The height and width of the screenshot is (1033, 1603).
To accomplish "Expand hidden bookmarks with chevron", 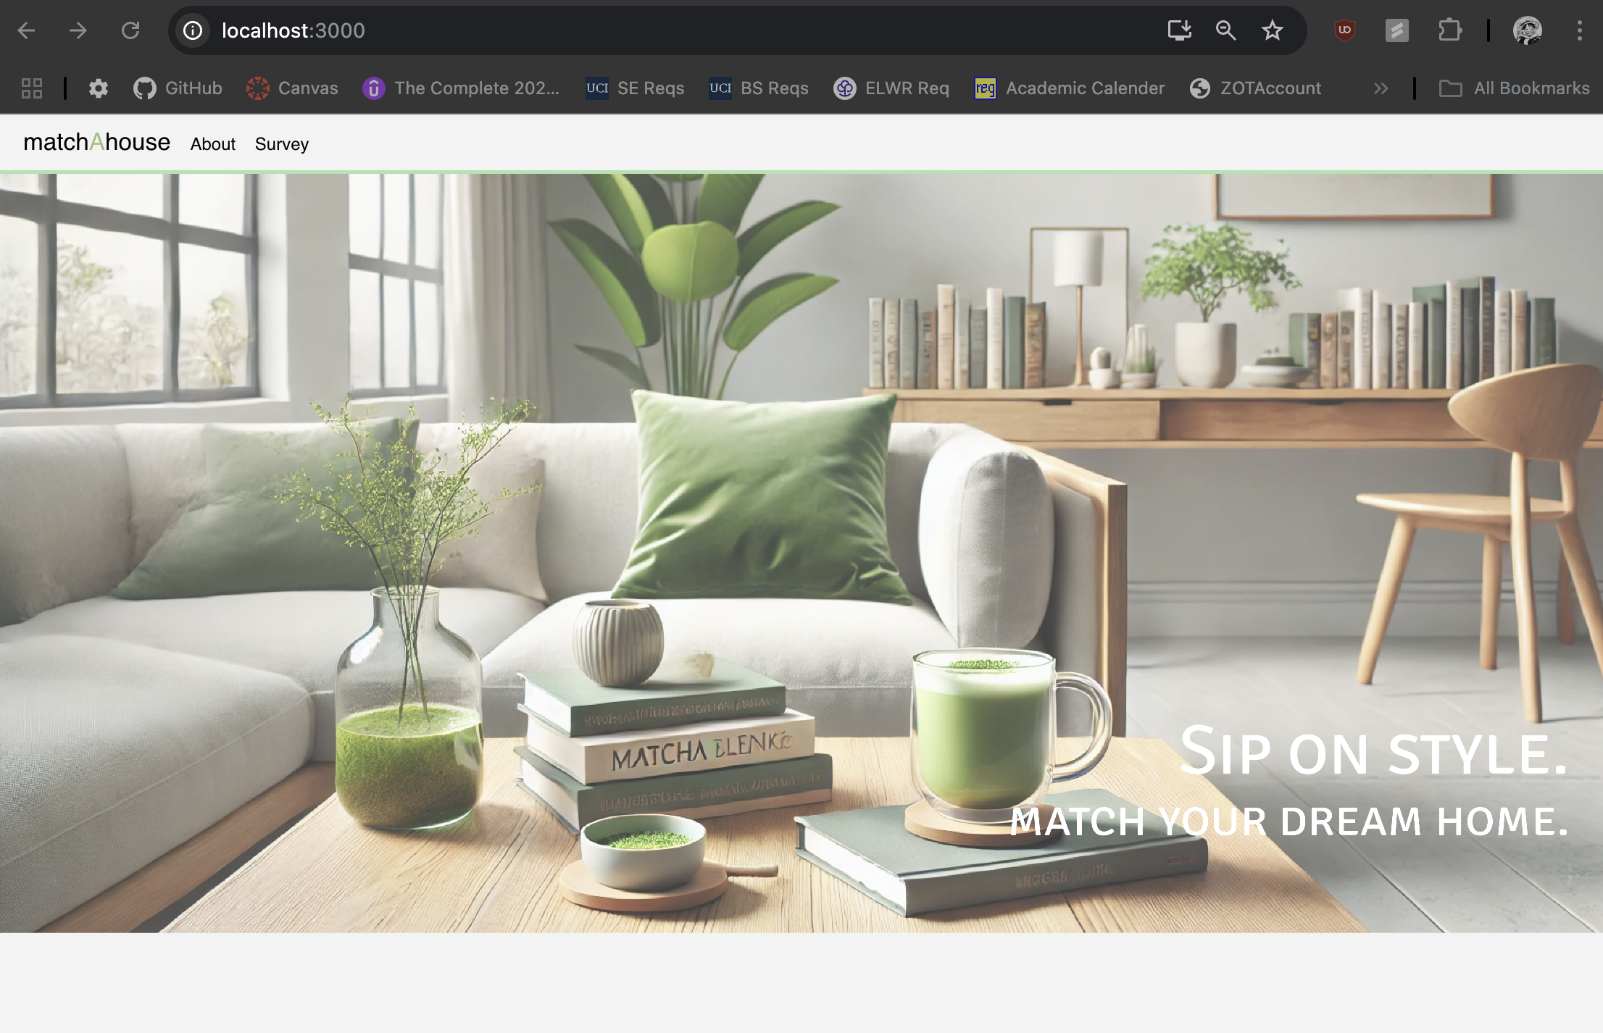I will 1381,88.
